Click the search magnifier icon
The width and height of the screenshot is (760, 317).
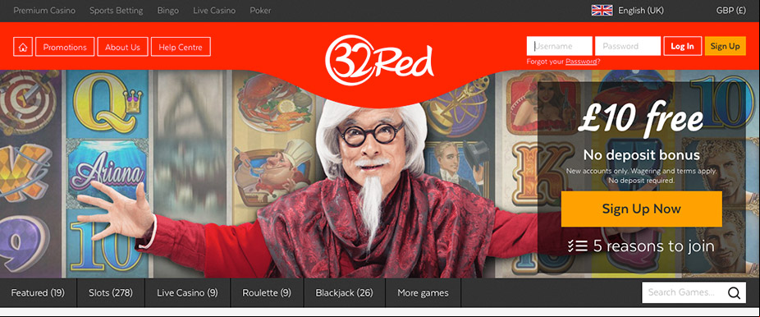pos(734,292)
